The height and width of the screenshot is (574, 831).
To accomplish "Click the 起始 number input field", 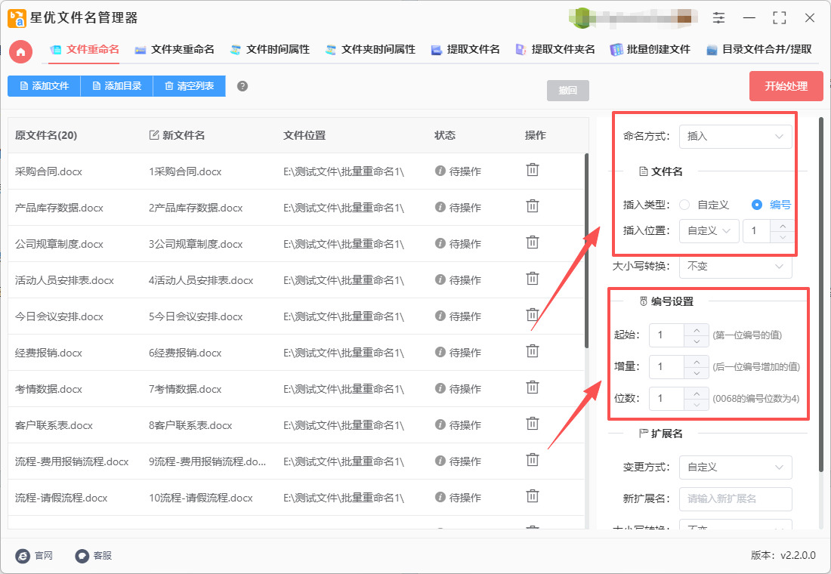I will 667,335.
